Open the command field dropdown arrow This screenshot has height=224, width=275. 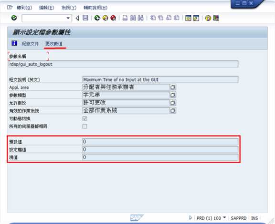(68, 18)
